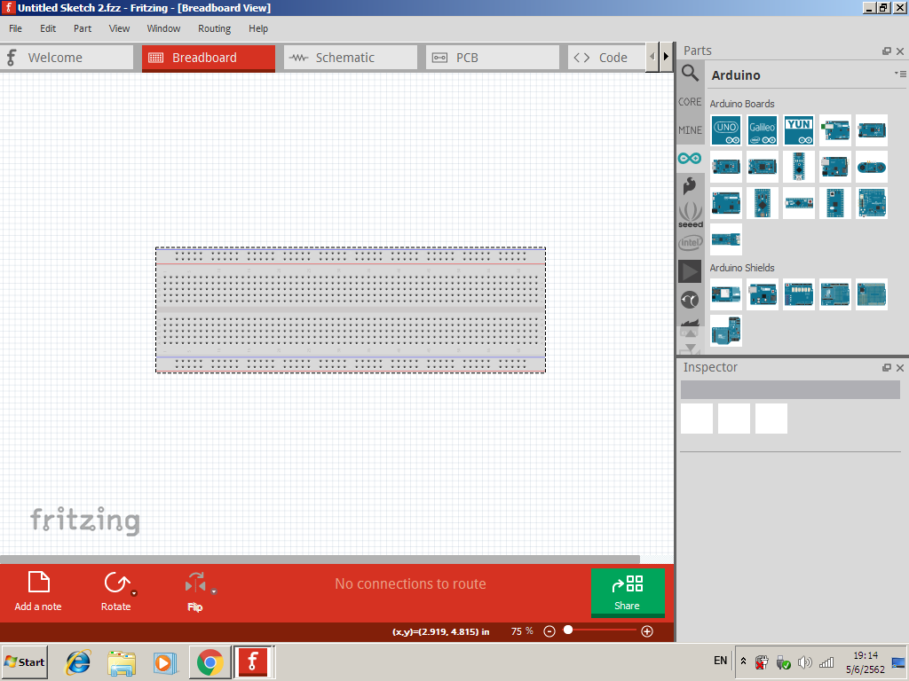Open the Routing menu
This screenshot has height=681, width=909.
tap(215, 28)
